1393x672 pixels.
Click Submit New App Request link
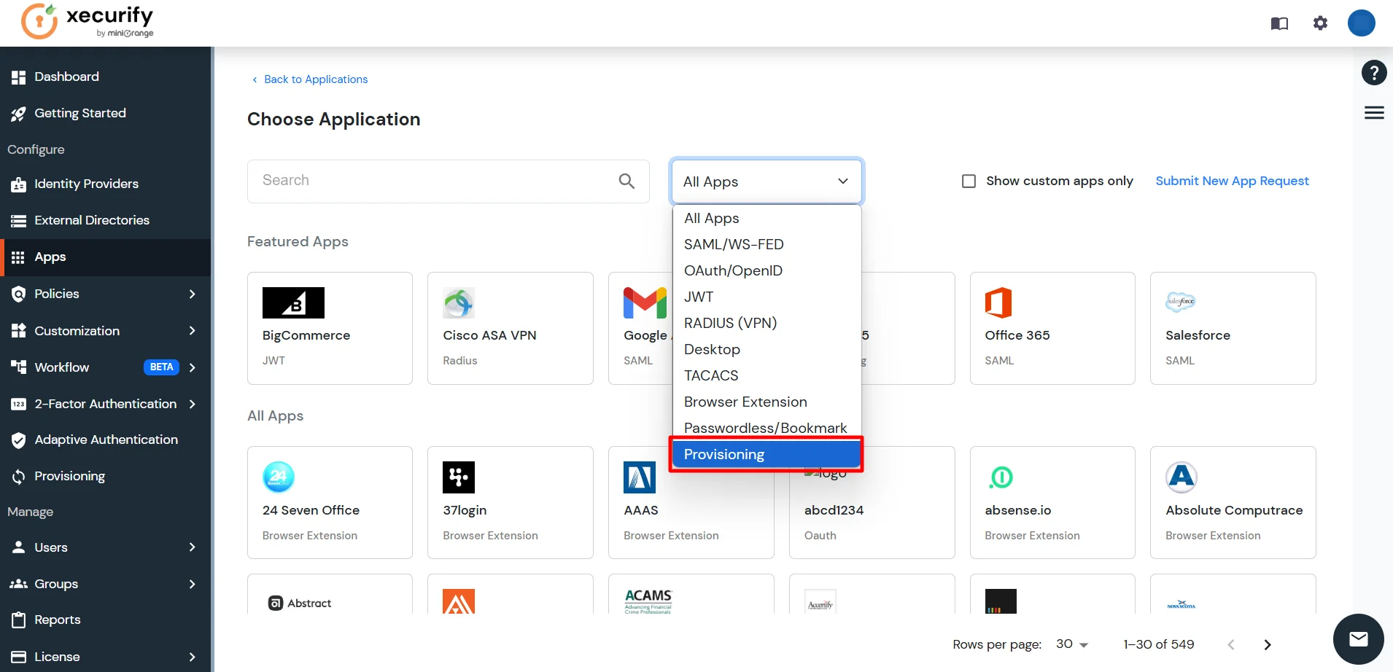click(x=1232, y=181)
